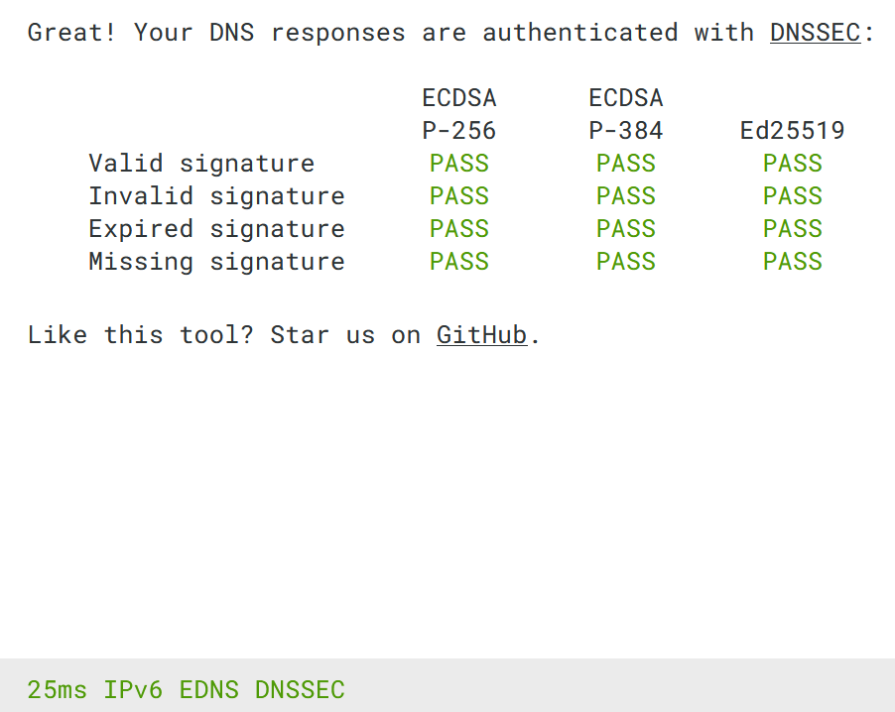Click the IPv6 status indicator

click(x=133, y=690)
